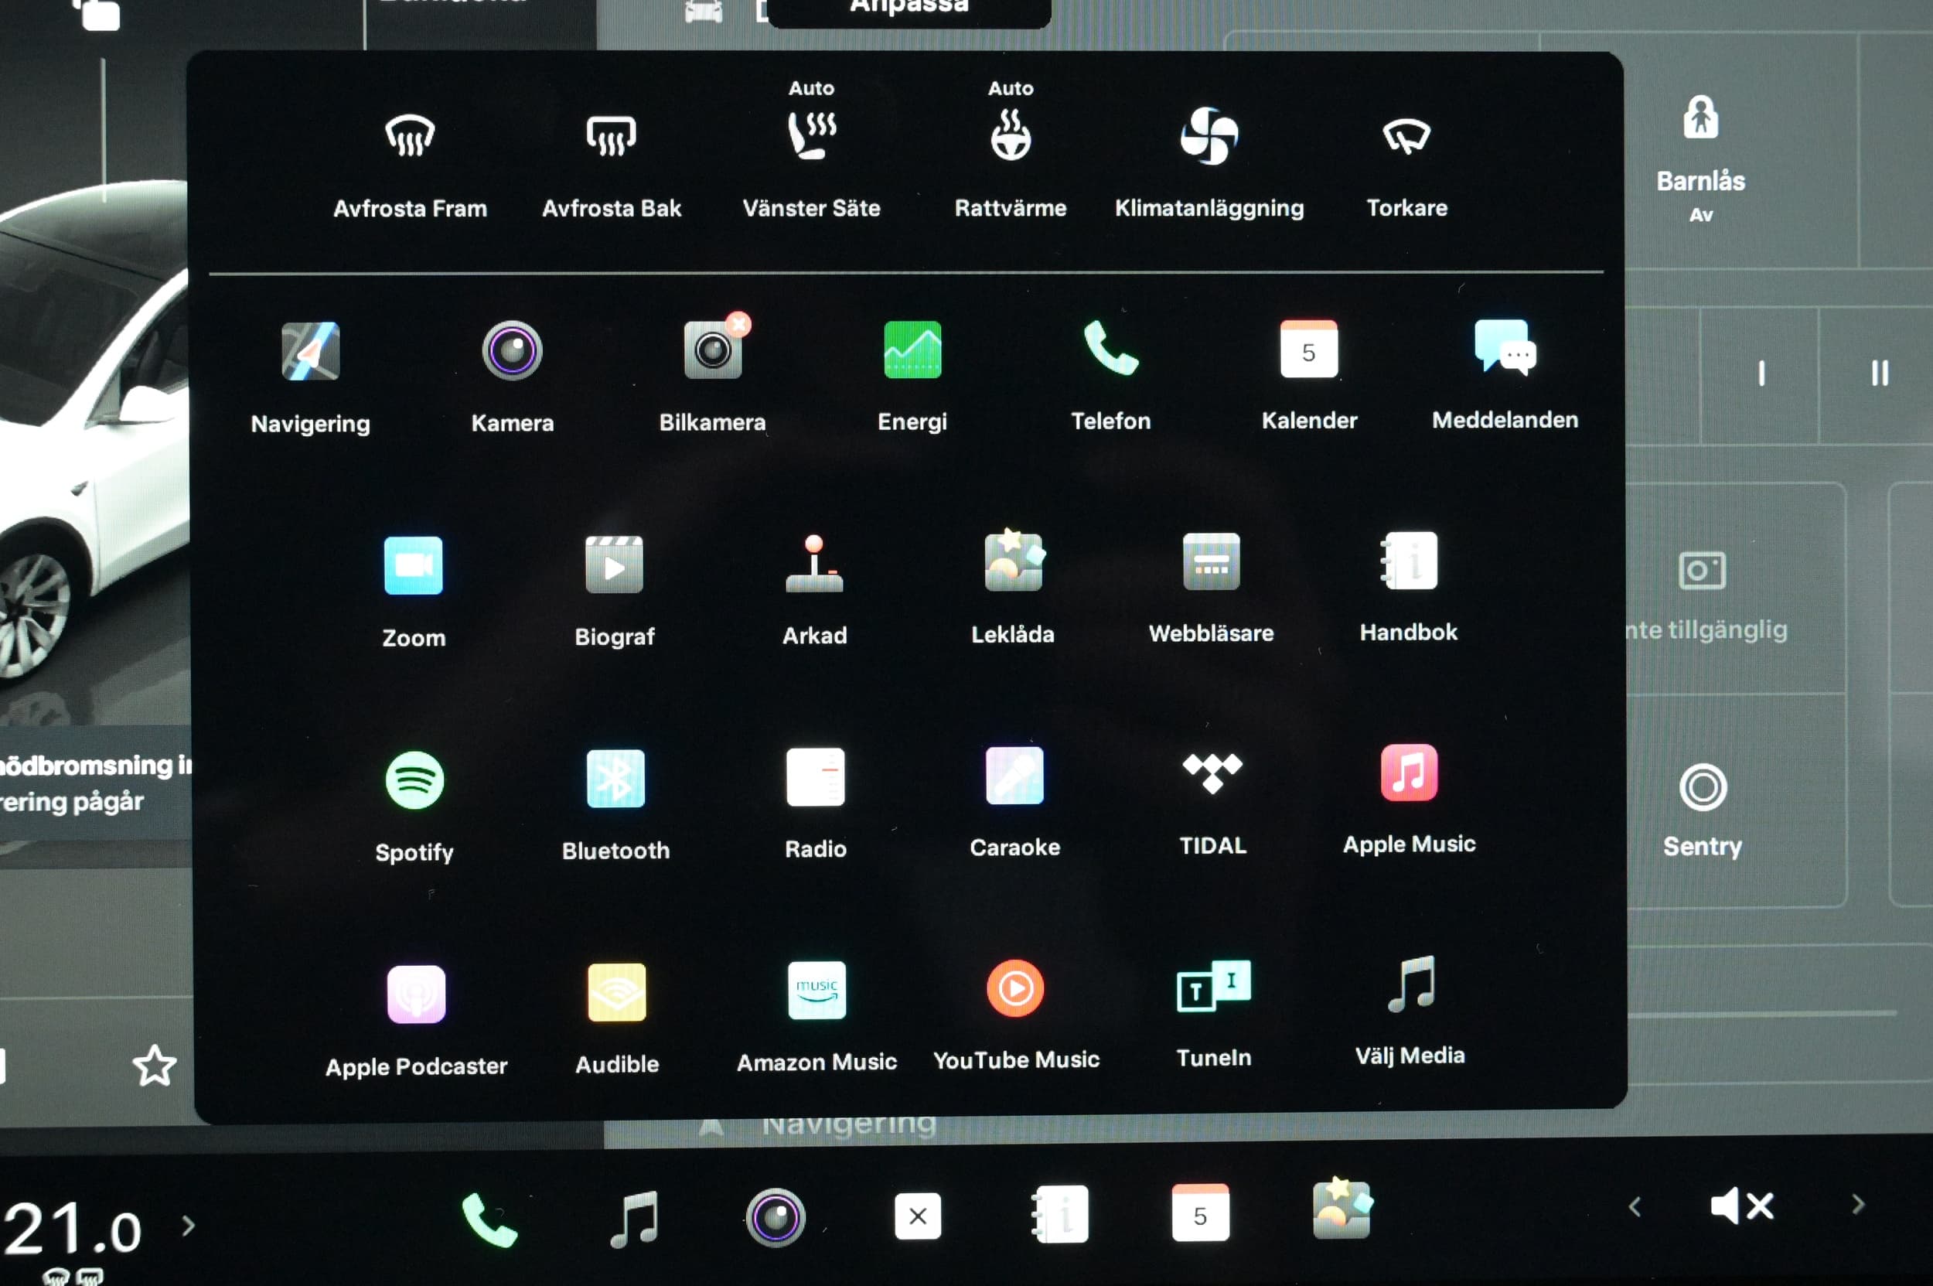This screenshot has width=1933, height=1286.
Task: Launch the Biograf theater app
Action: coord(614,591)
